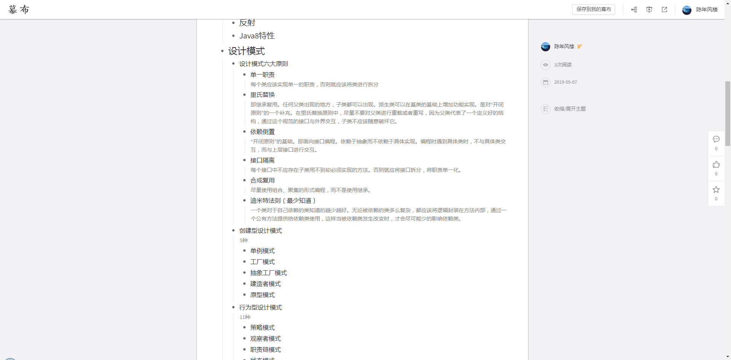Click the vertical scrollbar thumb
Image resolution: width=731 pixels, height=360 pixels.
pos(728,113)
